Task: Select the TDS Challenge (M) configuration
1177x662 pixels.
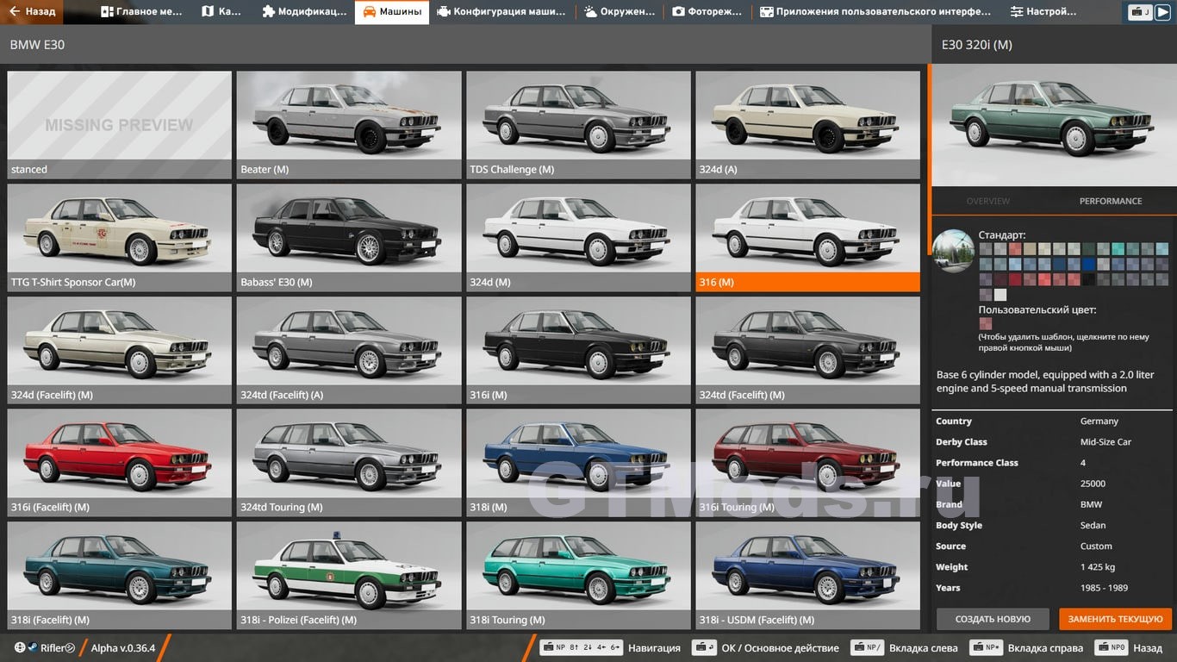Action: pyautogui.click(x=578, y=124)
